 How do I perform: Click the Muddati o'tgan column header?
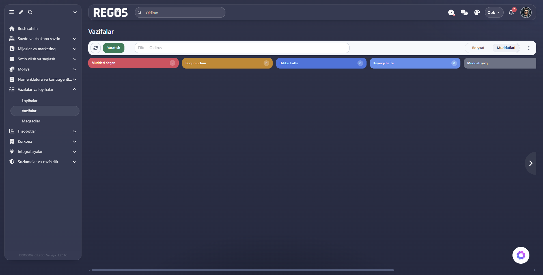(x=133, y=63)
